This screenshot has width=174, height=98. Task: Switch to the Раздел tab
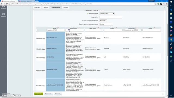tap(66, 8)
